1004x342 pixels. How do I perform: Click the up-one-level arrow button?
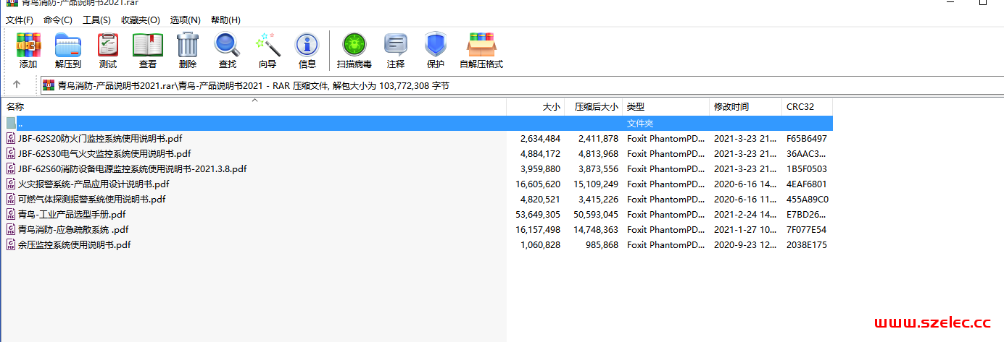[x=17, y=85]
